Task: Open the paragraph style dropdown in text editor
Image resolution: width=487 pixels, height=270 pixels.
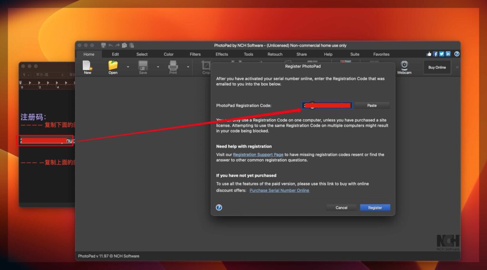Action: click(26, 75)
